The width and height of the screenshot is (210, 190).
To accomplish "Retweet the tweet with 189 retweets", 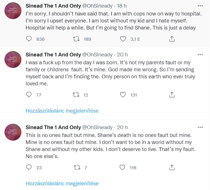I will [x=76, y=39].
